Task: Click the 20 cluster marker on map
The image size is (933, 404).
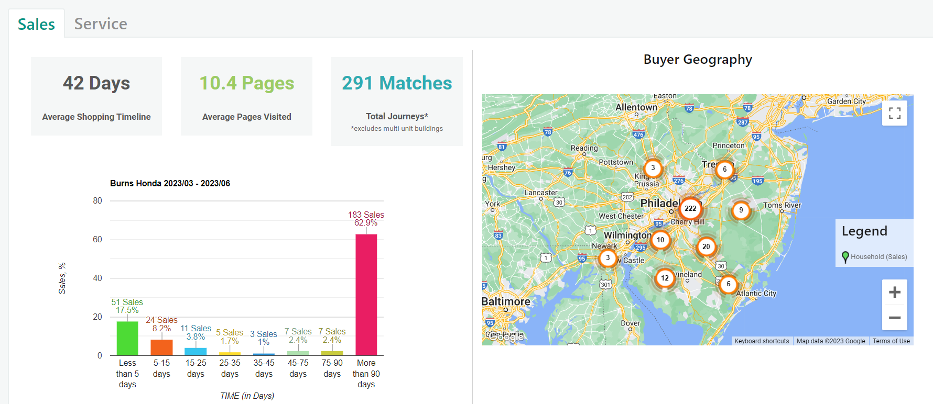Action: point(706,246)
